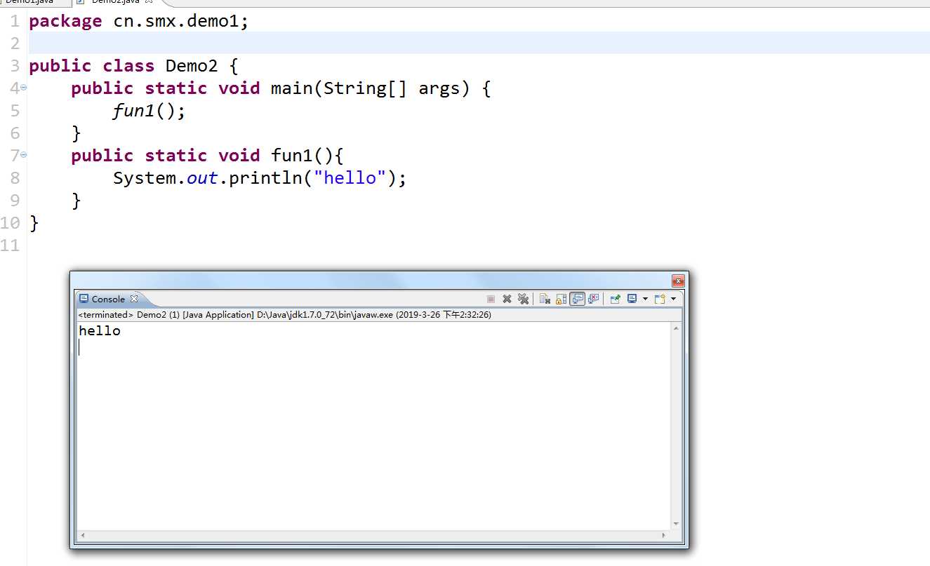Click 'String[] args' parameter text
Image resolution: width=930 pixels, height=566 pixels.
coord(392,88)
